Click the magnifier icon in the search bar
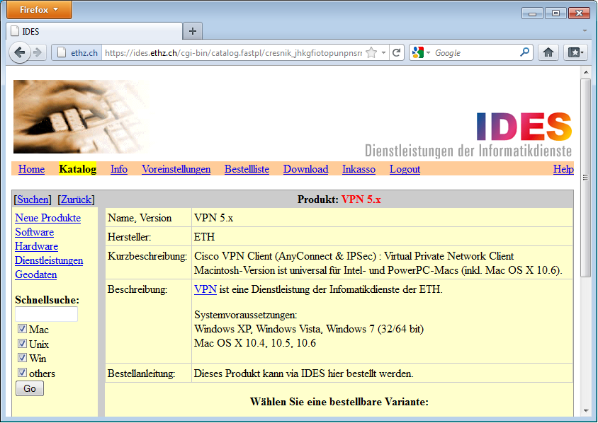 pyautogui.click(x=525, y=52)
